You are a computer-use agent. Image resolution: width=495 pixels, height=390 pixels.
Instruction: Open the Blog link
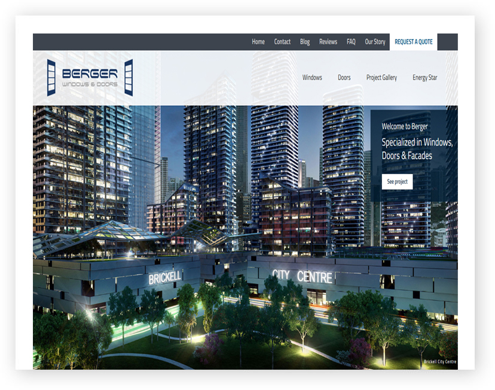tap(305, 42)
